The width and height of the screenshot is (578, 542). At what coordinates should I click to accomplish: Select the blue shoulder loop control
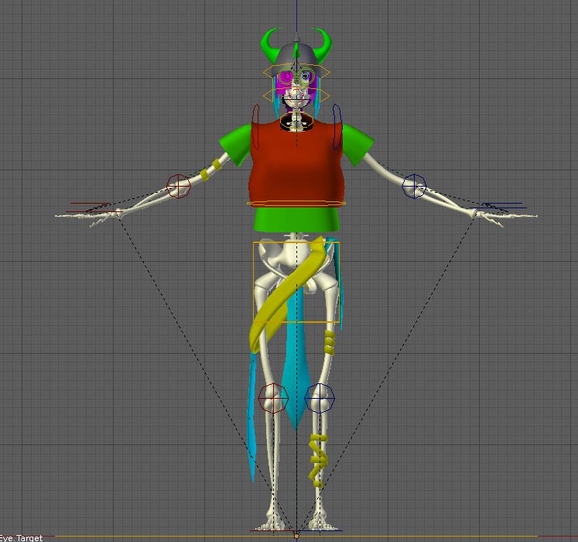point(337,126)
